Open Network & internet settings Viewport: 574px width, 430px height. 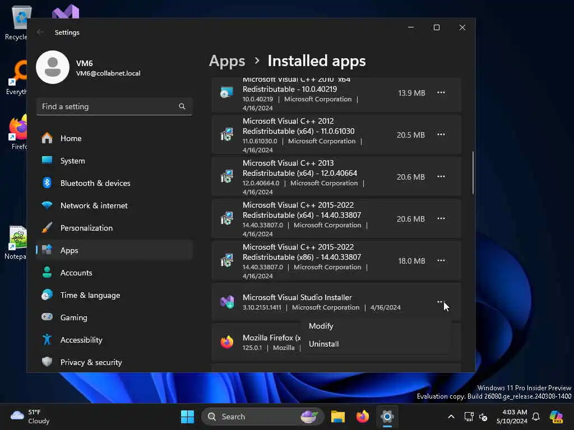[x=114, y=205]
